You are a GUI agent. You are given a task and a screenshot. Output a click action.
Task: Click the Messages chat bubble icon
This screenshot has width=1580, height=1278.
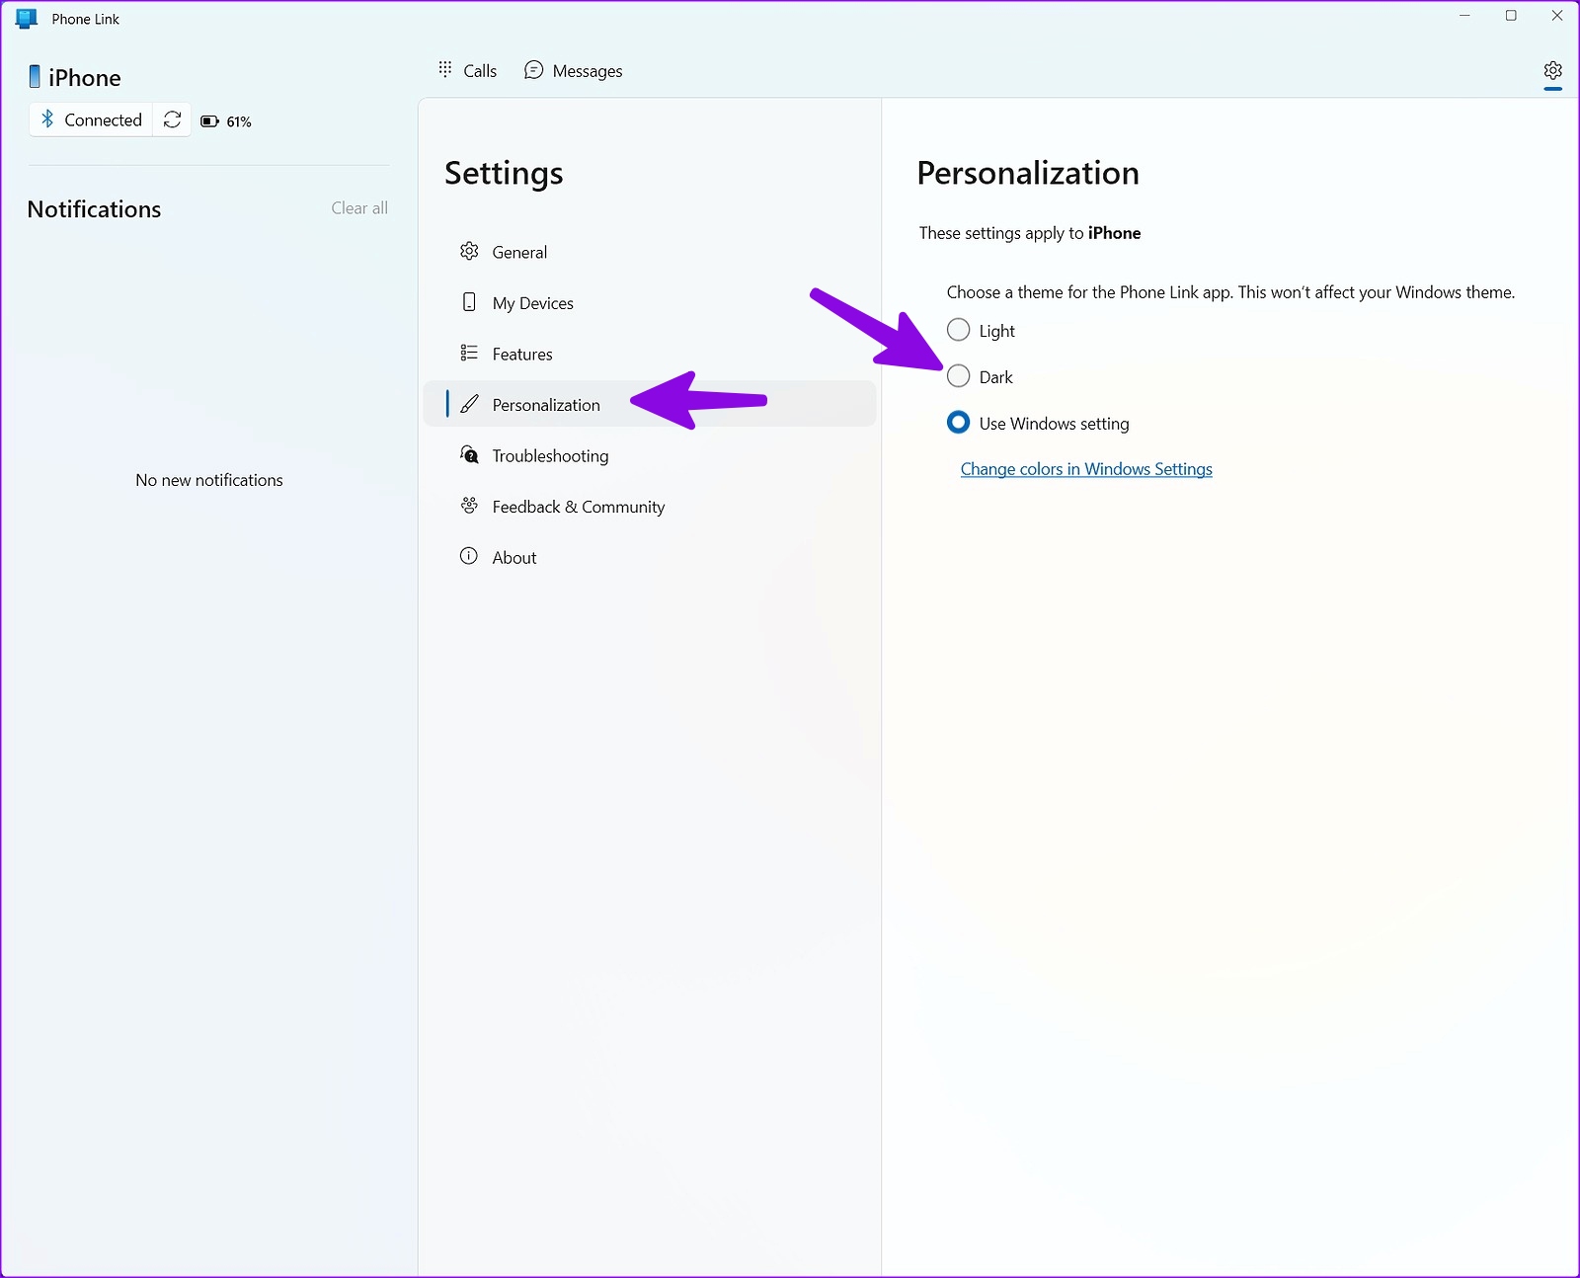(x=533, y=70)
